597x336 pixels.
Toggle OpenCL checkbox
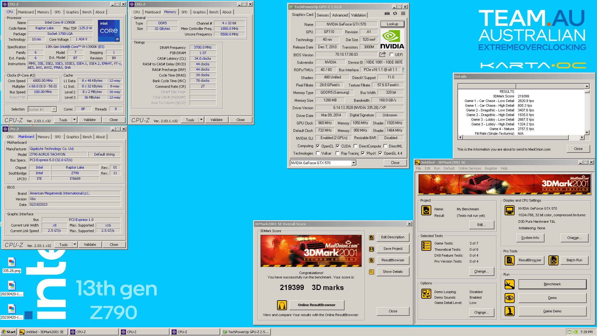coord(318,146)
